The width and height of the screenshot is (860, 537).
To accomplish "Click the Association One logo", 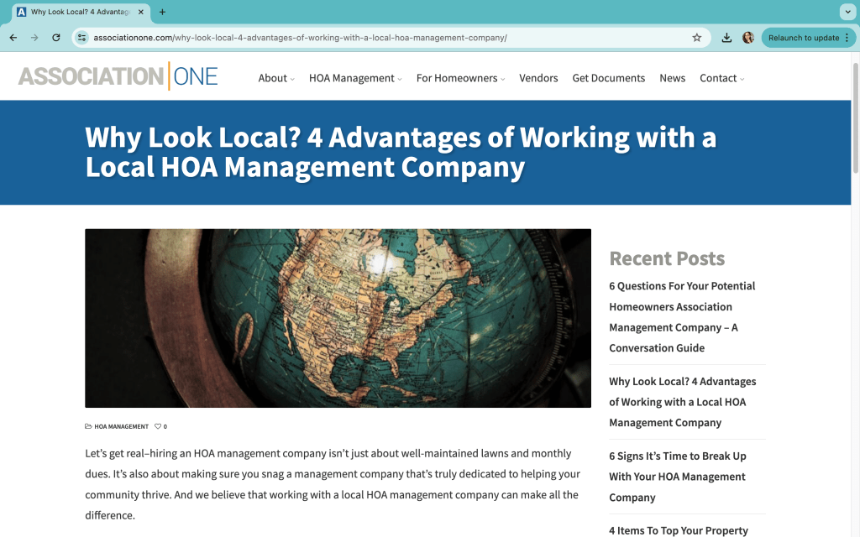I will click(118, 76).
